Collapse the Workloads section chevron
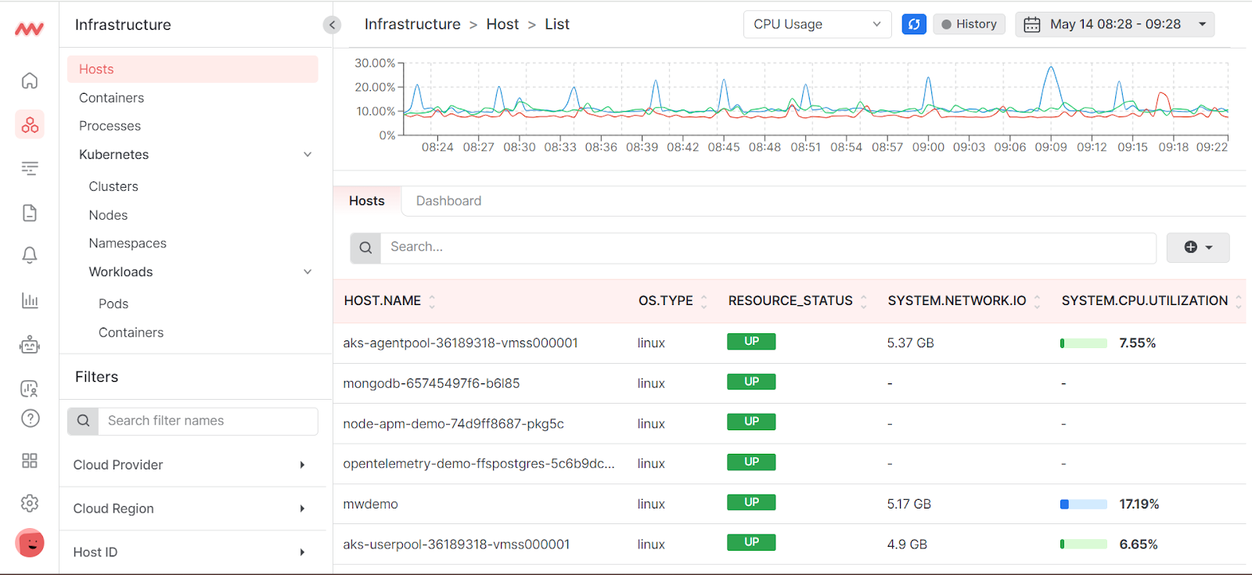Screen dimensions: 1252x575 [x=308, y=272]
